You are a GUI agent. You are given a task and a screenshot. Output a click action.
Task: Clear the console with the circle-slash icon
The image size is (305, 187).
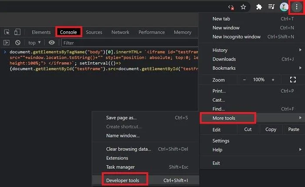(18, 42)
